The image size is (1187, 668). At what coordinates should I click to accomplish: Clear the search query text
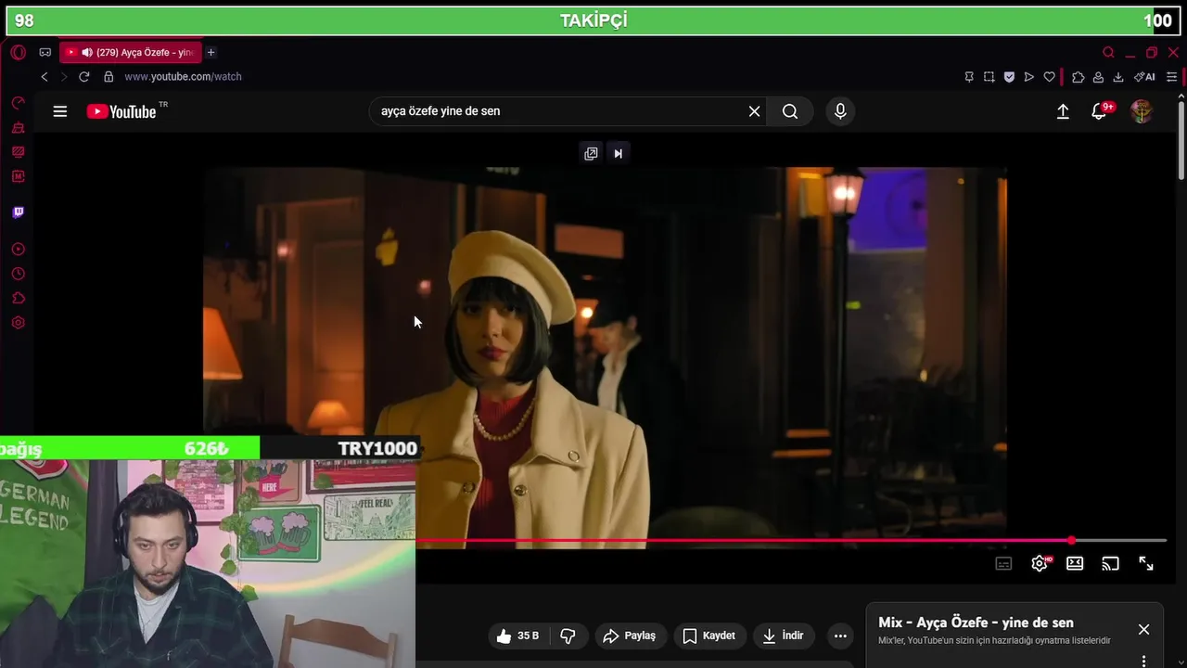754,111
